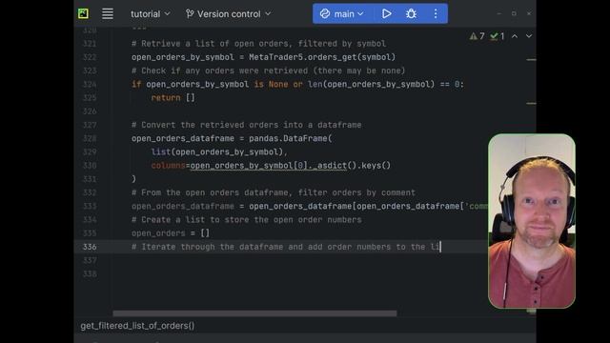
Task: Click 'open_orders = []' on line 335
Action: pyautogui.click(x=171, y=233)
